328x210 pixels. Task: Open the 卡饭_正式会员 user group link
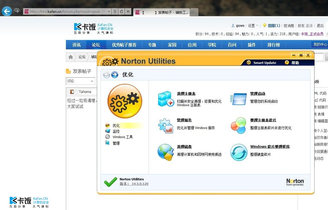[312, 34]
